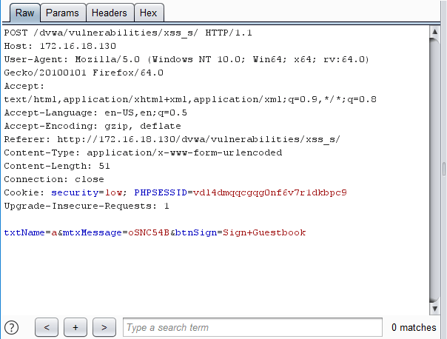Click the previous match arrow button
This screenshot has width=447, height=339.
[47, 327]
